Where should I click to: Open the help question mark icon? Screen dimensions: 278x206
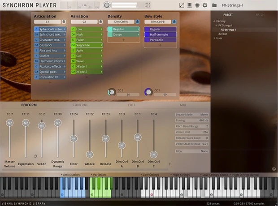tap(274, 169)
